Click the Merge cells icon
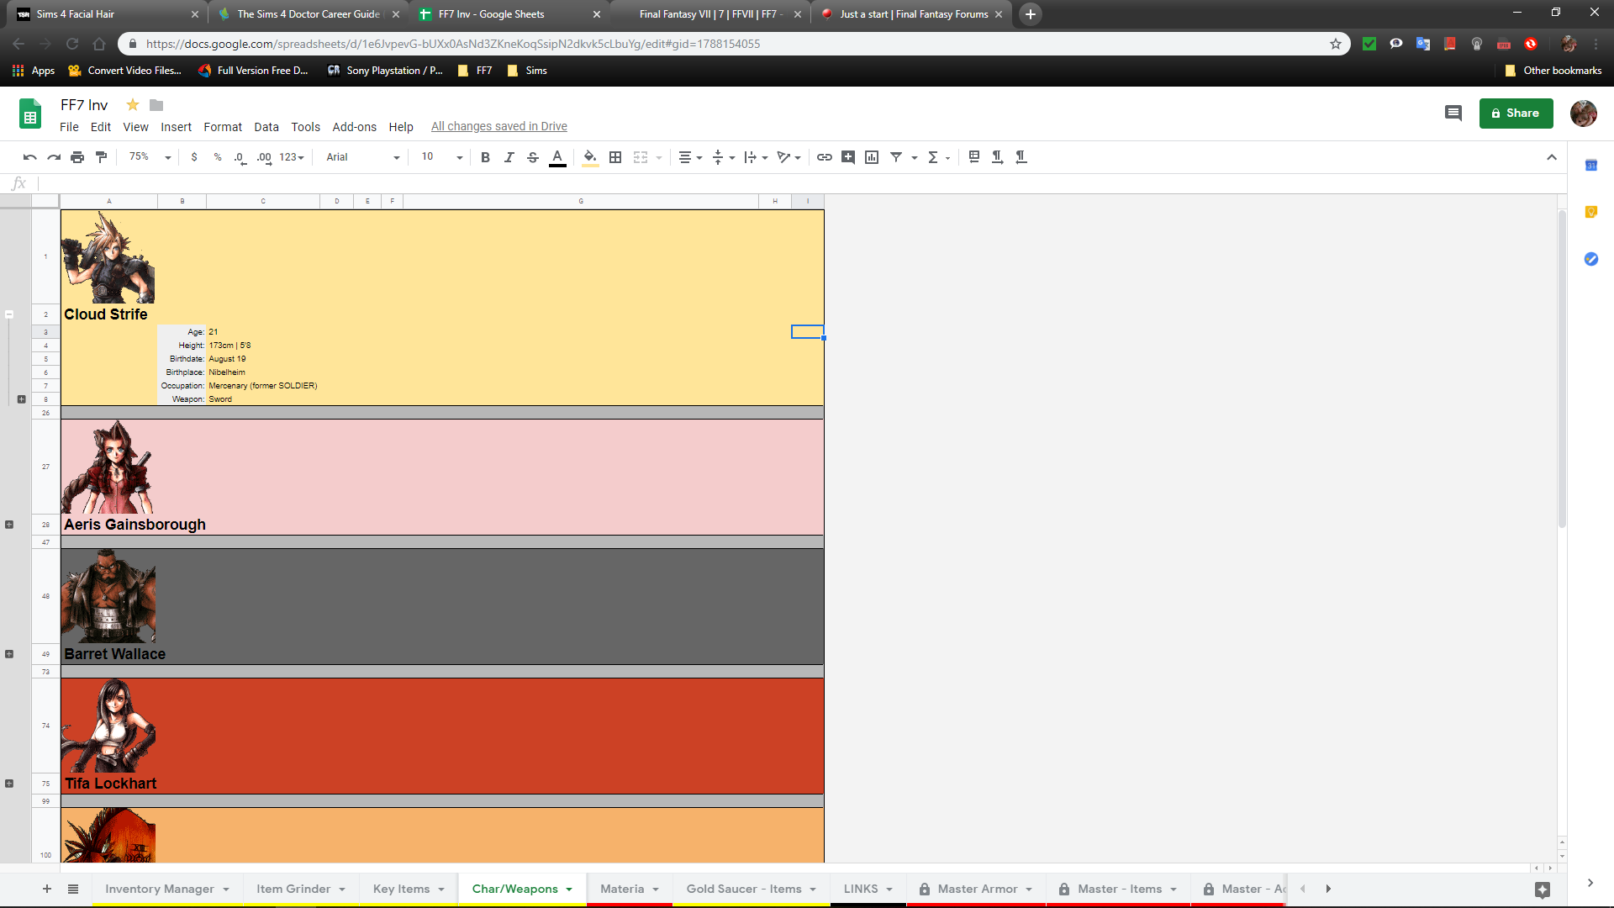1614x908 pixels. pyautogui.click(x=641, y=157)
